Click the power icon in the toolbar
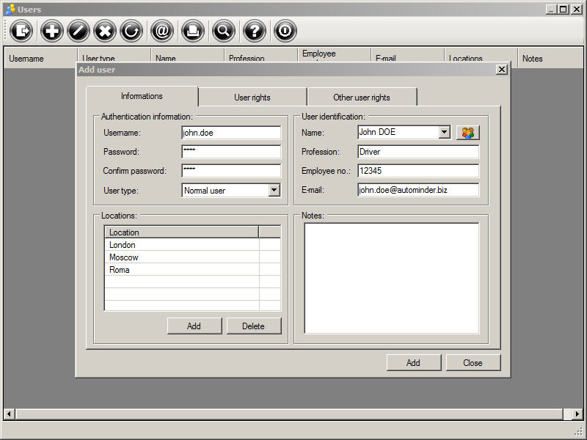Screen dimensions: 587x440 click(x=285, y=31)
